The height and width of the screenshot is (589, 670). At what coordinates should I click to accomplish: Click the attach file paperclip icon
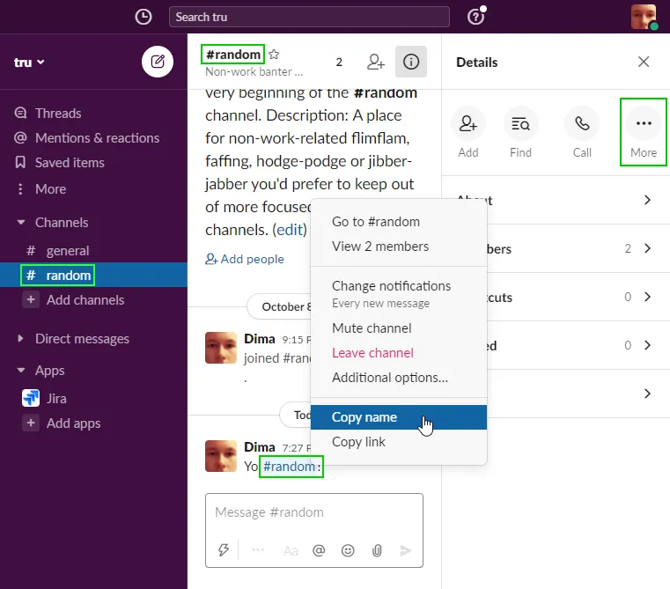point(377,550)
